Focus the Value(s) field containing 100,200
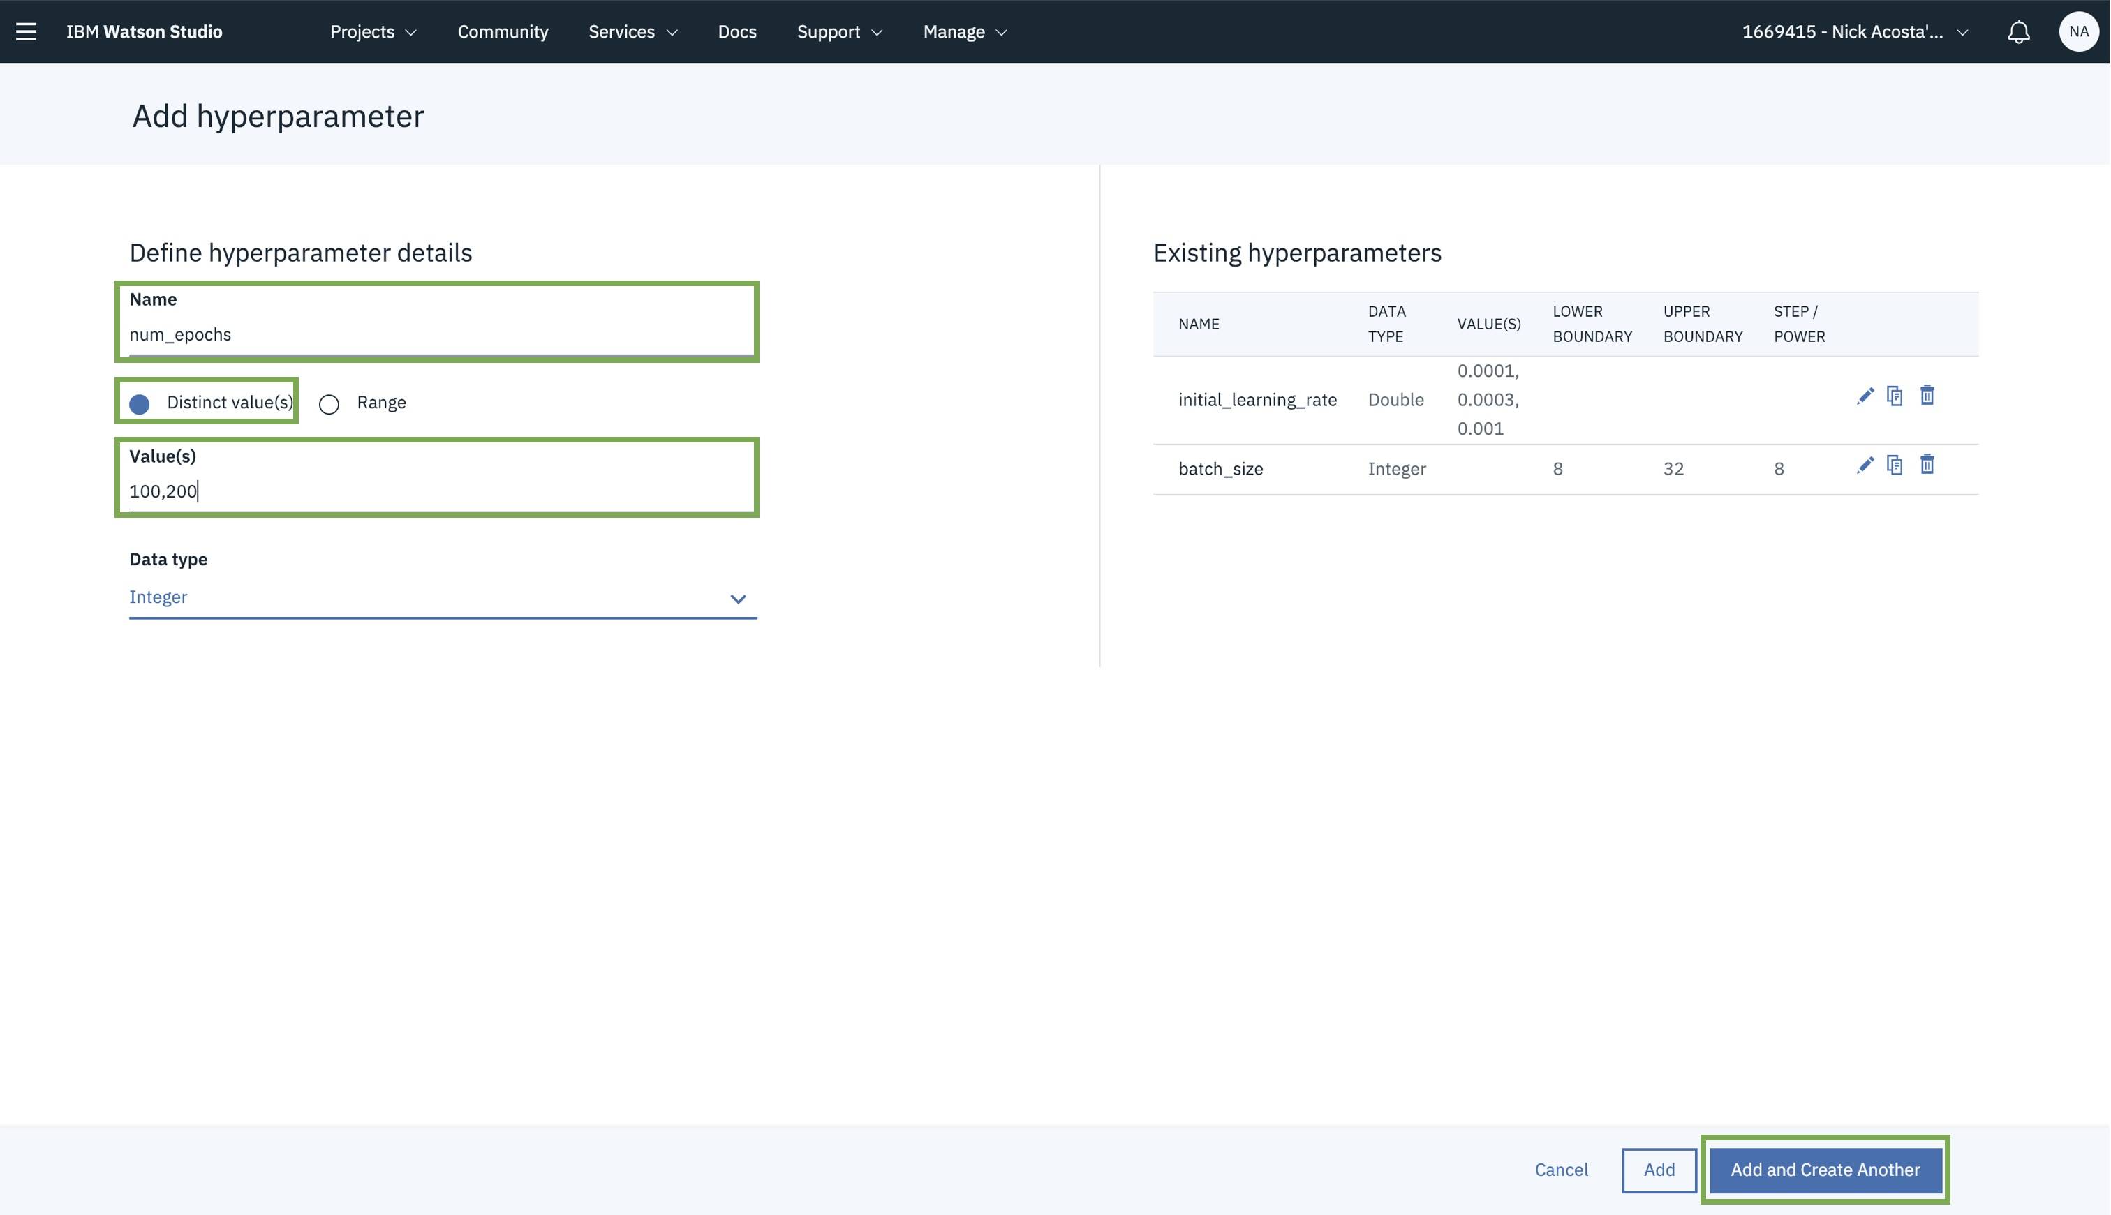The image size is (2111, 1215). pos(442,491)
